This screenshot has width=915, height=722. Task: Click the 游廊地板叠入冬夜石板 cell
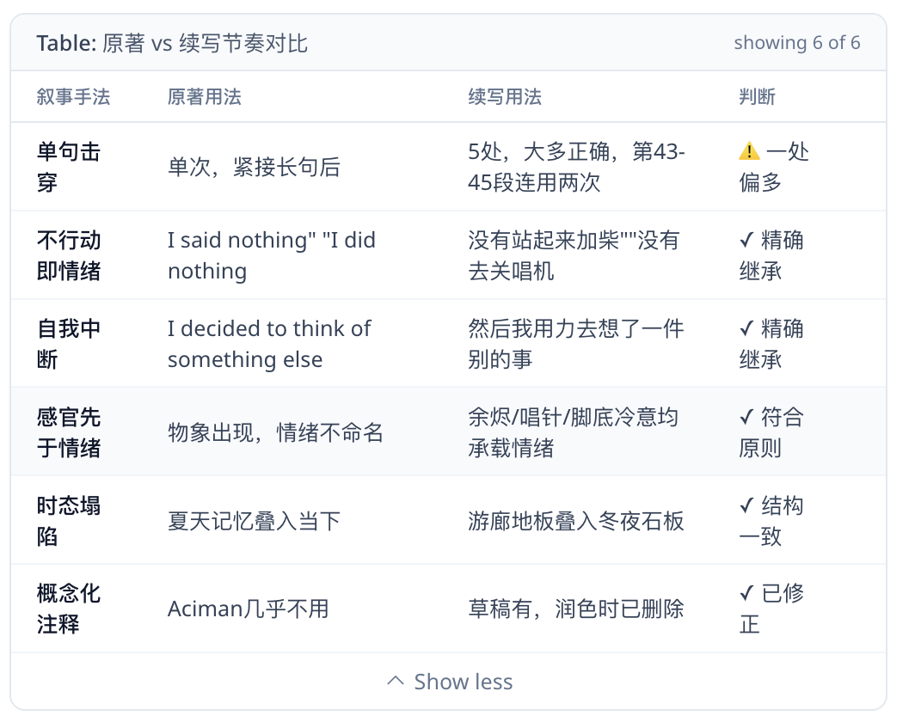click(x=576, y=521)
